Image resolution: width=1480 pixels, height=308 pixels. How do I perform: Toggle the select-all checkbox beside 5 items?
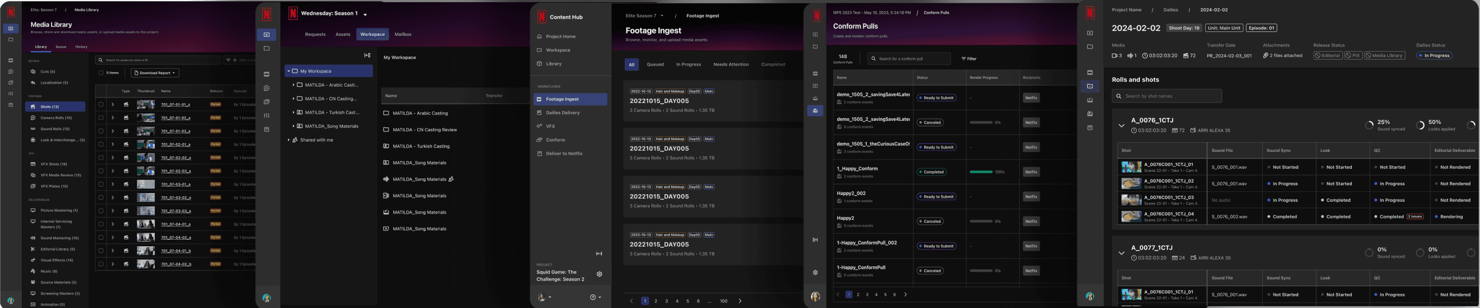tap(101, 73)
